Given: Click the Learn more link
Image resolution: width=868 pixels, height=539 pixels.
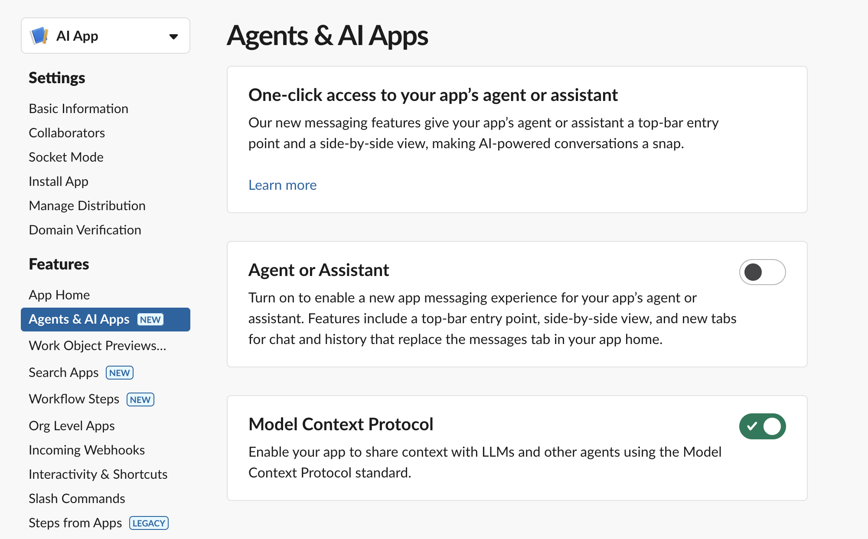Looking at the screenshot, I should coord(282,185).
